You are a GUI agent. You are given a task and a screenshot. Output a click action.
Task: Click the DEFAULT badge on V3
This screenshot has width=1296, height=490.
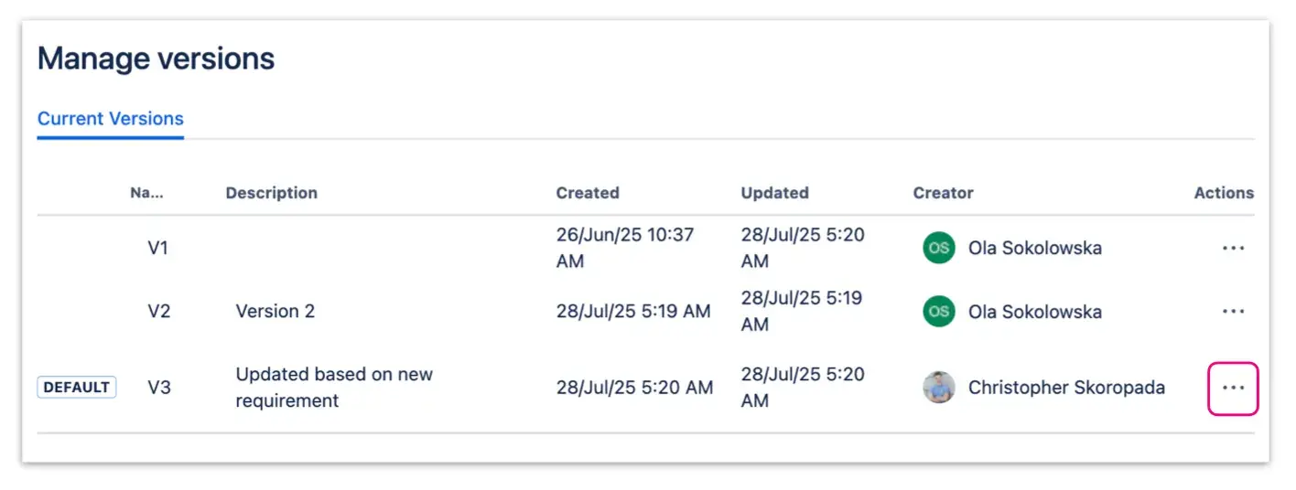(77, 388)
